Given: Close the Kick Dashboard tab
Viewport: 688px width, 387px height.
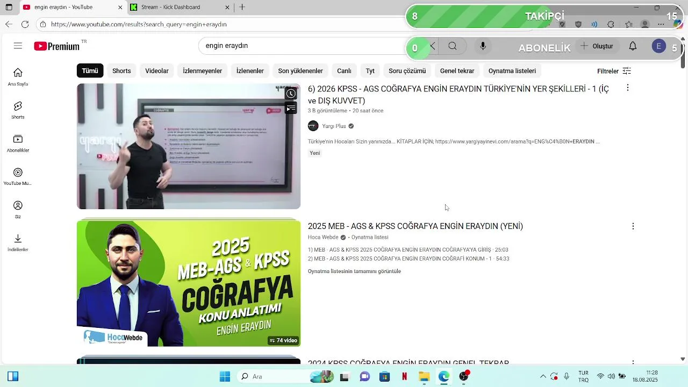Looking at the screenshot, I should pyautogui.click(x=227, y=7).
